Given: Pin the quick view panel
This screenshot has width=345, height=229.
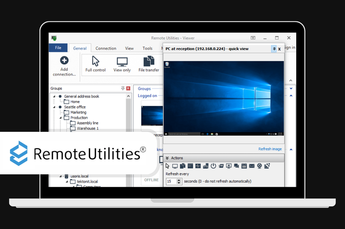Looking at the screenshot, I should pyautogui.click(x=274, y=49).
